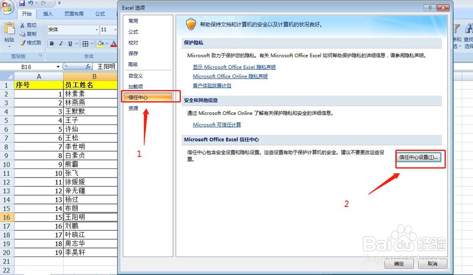Activate the 格式刷 format painter
This screenshot has height=275, width=473.
pyautogui.click(x=30, y=43)
